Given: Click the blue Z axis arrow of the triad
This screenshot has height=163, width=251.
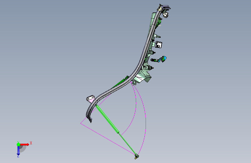Looking at the screenshot, I should click(x=18, y=151).
